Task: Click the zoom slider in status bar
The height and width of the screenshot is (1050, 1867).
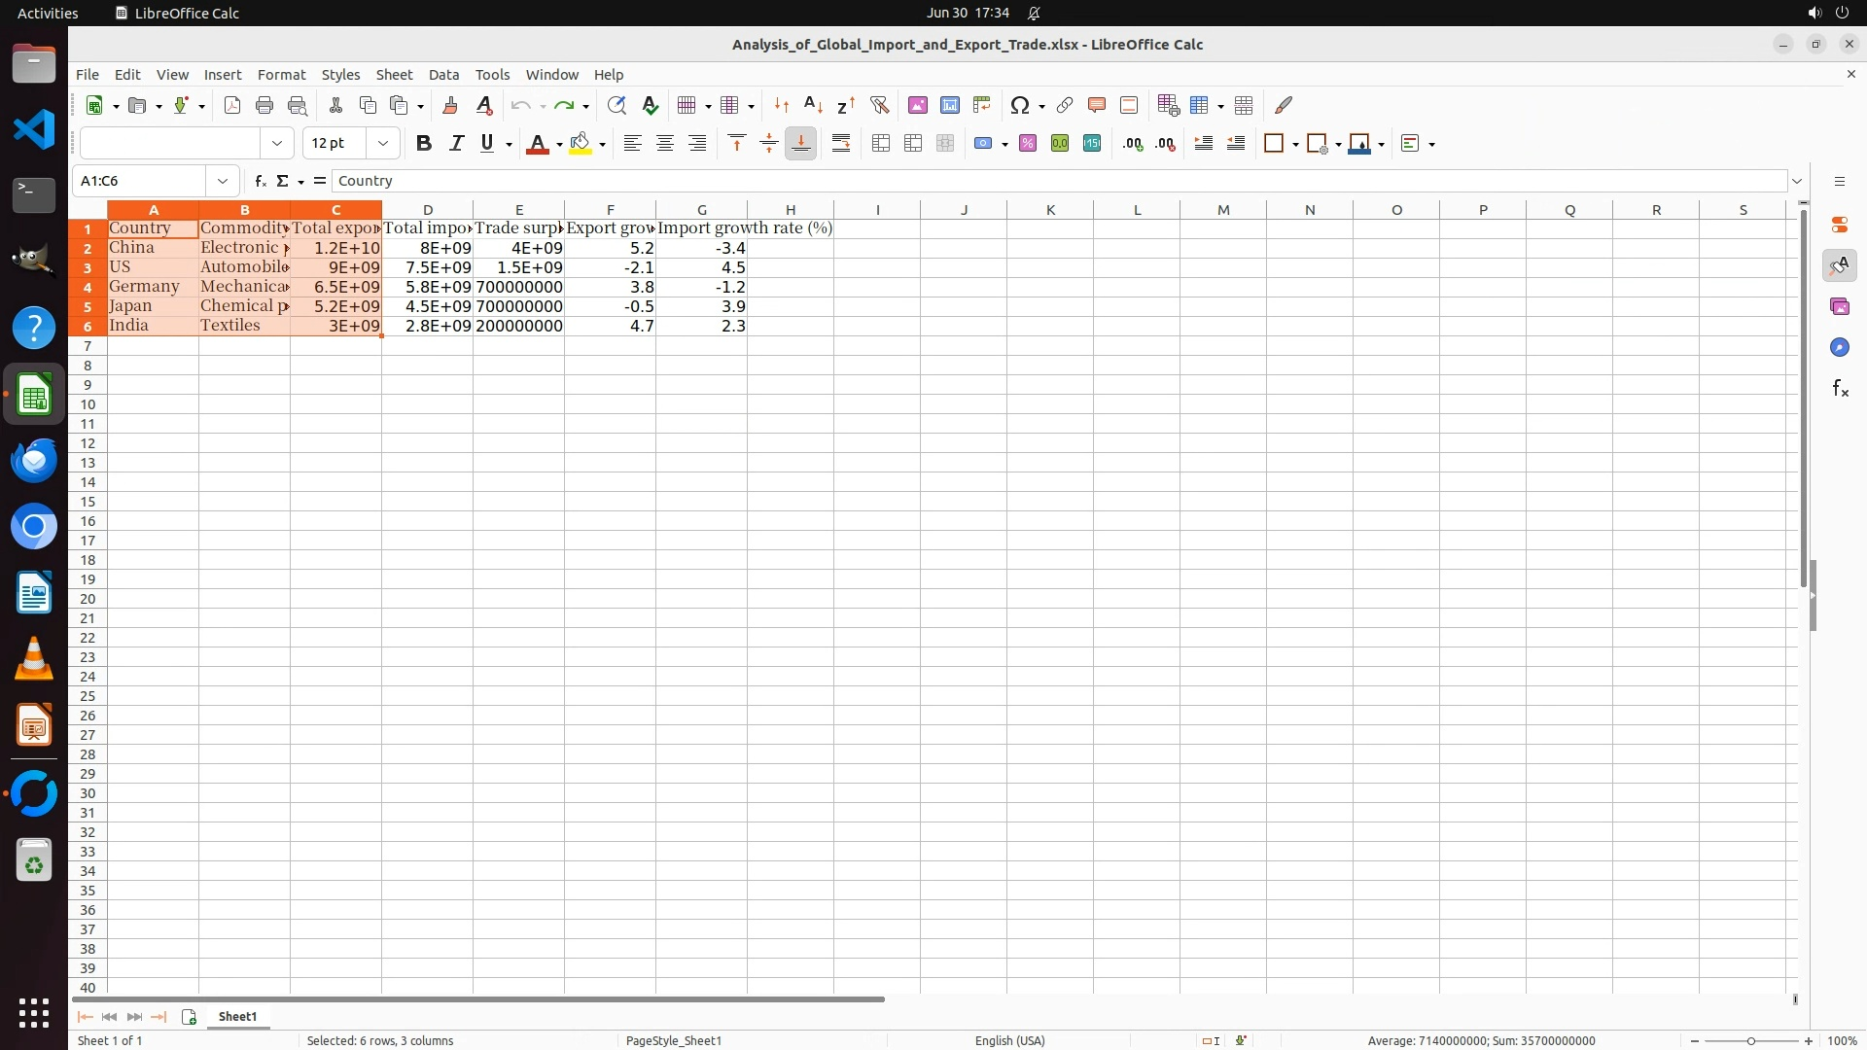Action: (1750, 1040)
